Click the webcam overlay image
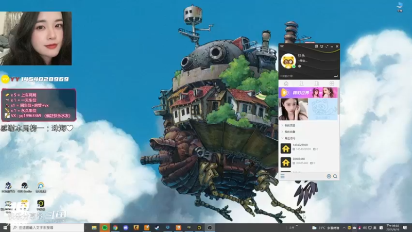Screen dimensions: 412x232 pyautogui.click(x=36, y=38)
